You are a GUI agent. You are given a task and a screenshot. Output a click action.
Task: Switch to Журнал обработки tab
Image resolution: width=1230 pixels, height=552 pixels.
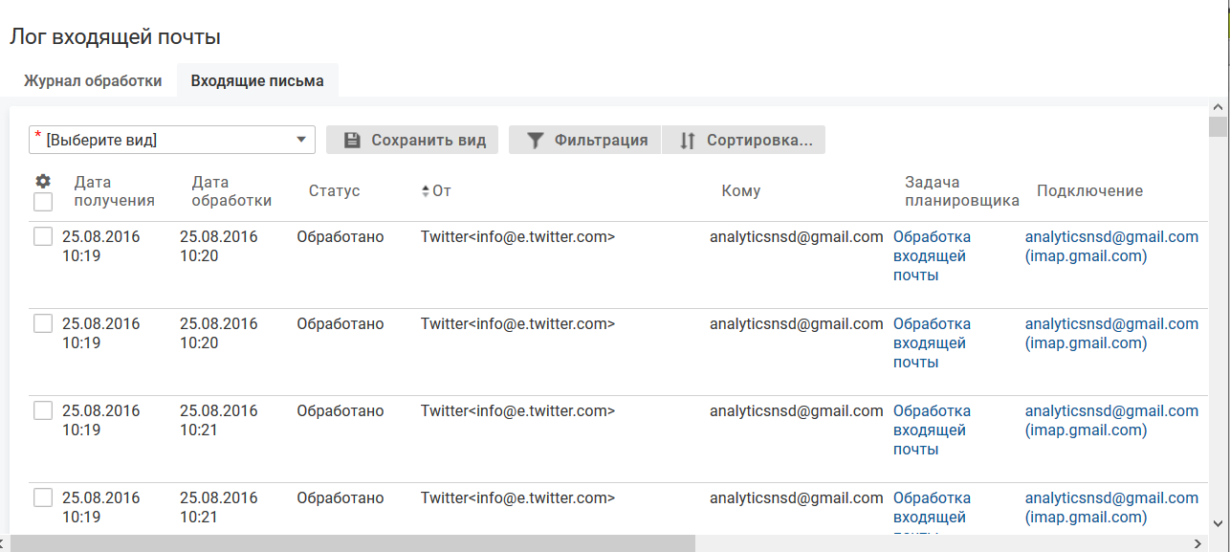coord(93,80)
